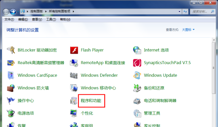Open the 帮助(H) menu
The height and width of the screenshot is (127, 218).
pos(65,19)
